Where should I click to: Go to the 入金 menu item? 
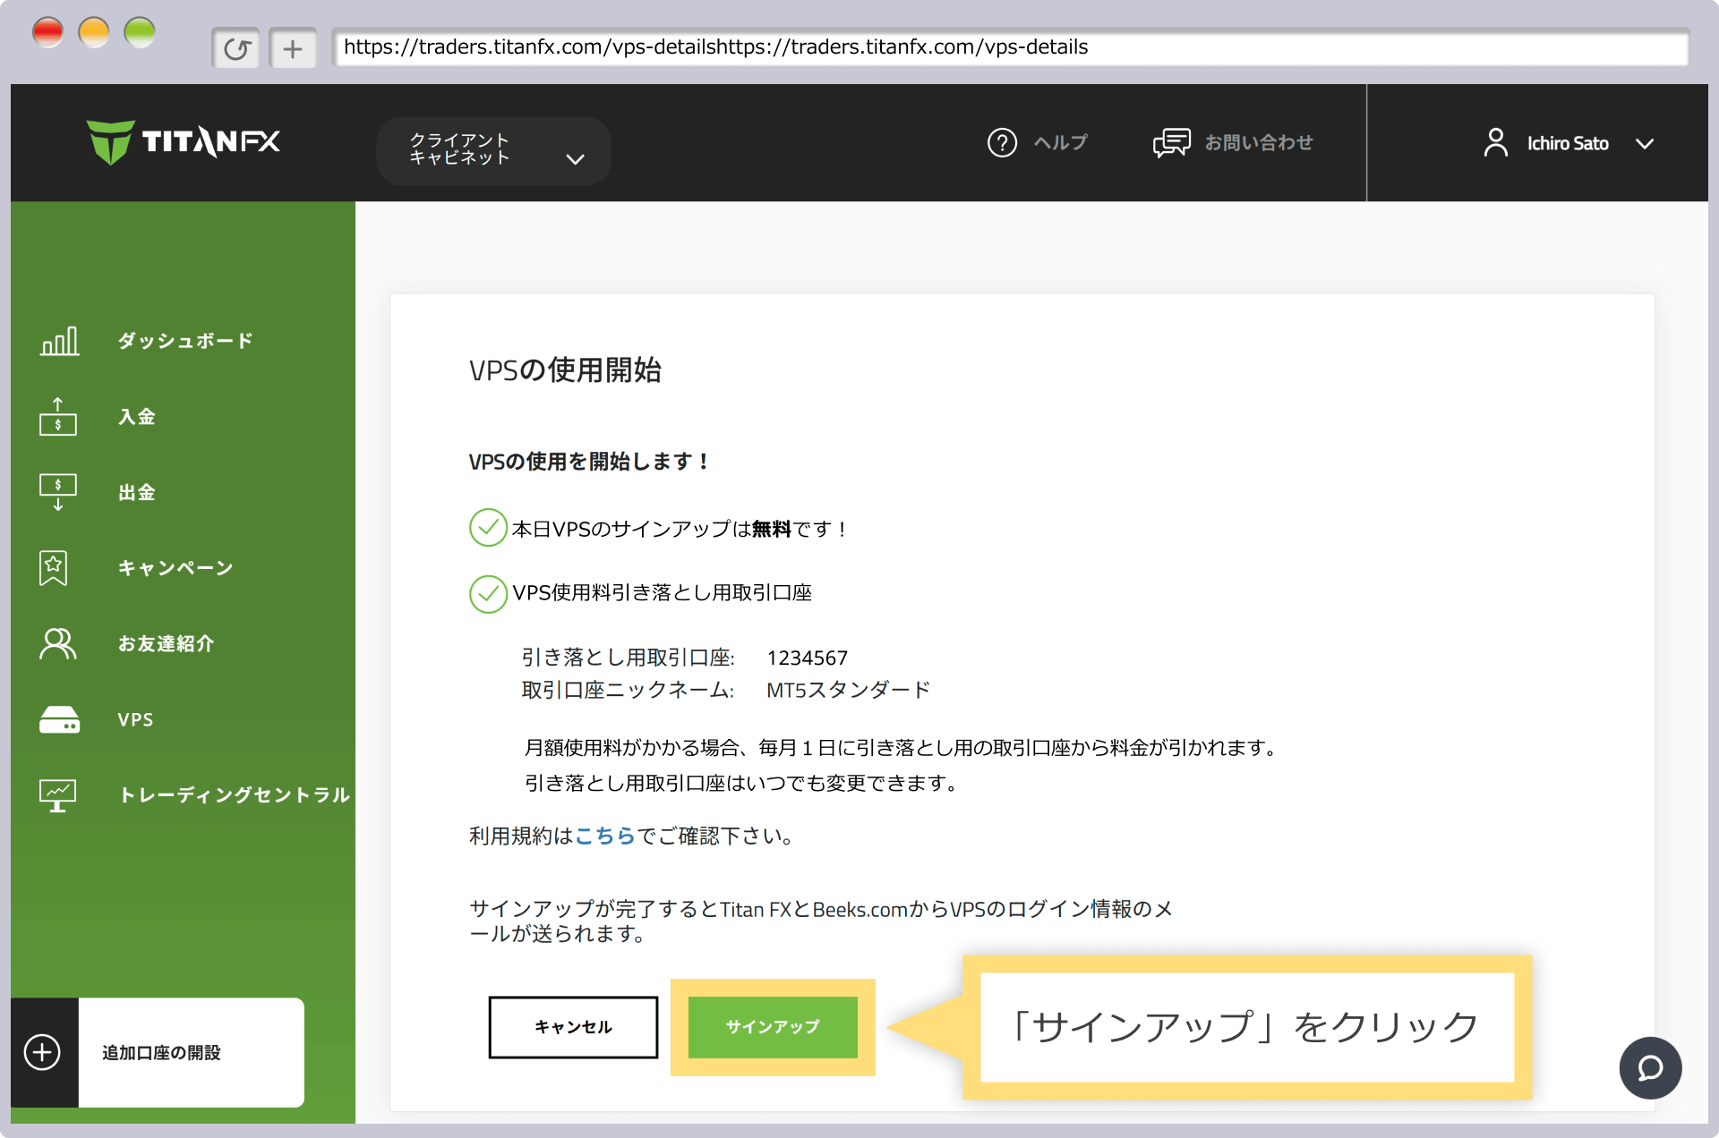coord(137,417)
